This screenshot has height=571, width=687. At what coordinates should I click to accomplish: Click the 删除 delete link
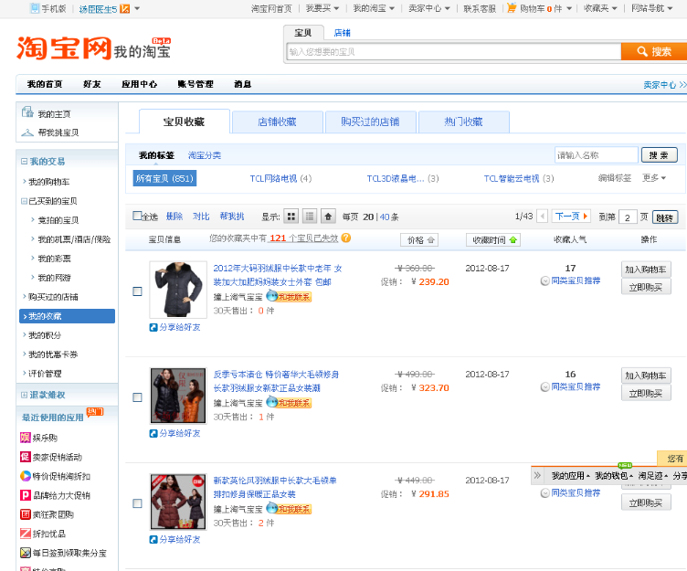[174, 216]
